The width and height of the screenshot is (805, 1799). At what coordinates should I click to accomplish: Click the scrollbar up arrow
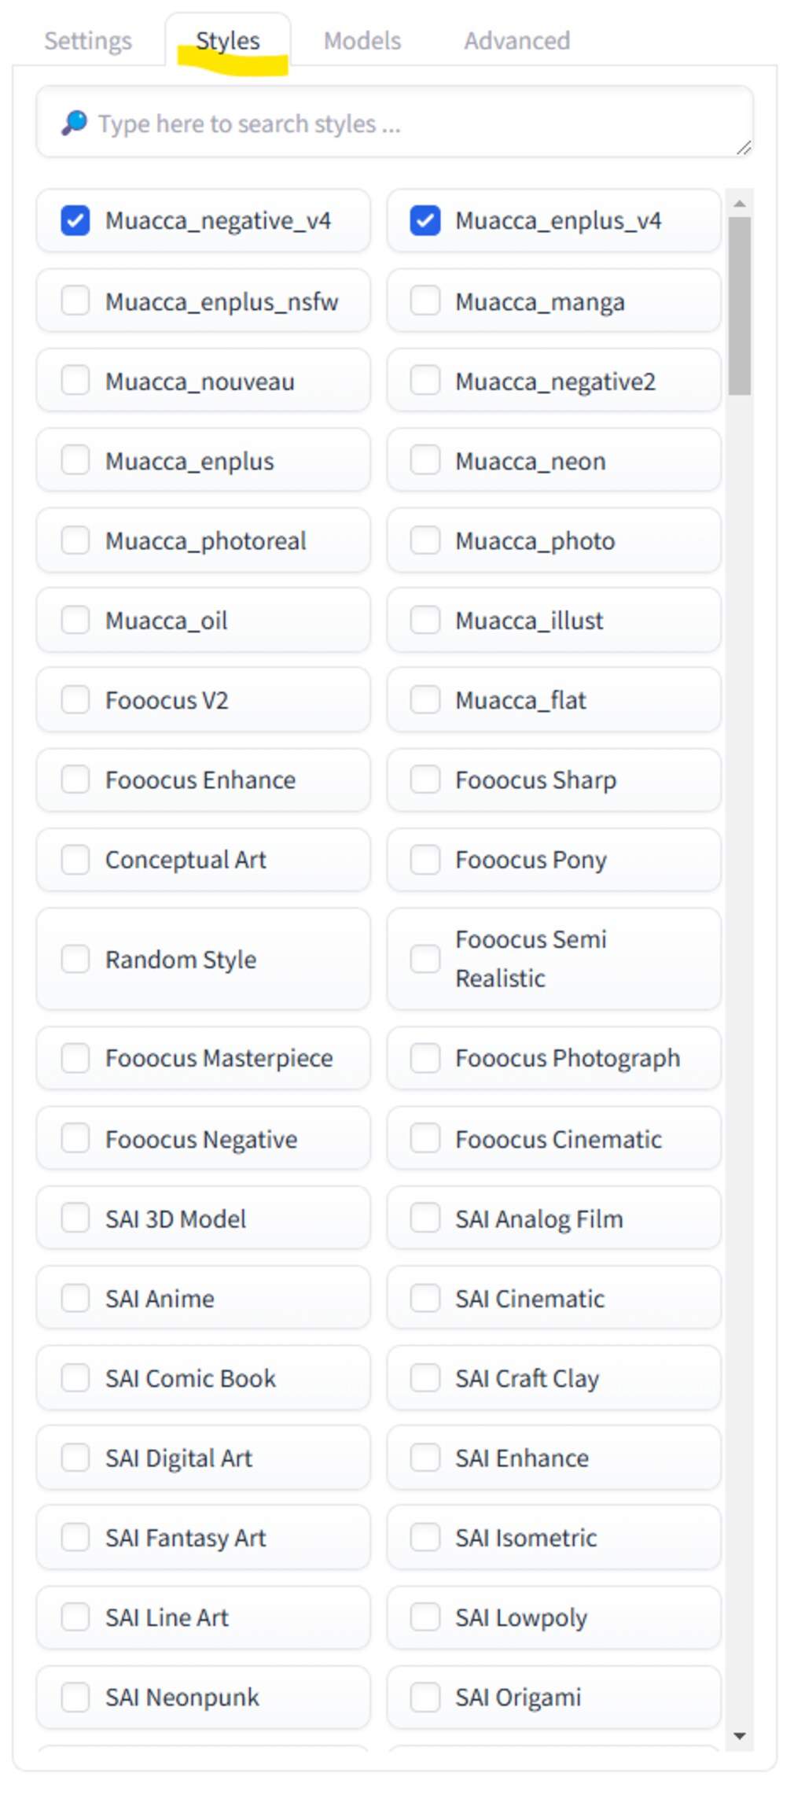click(x=739, y=204)
